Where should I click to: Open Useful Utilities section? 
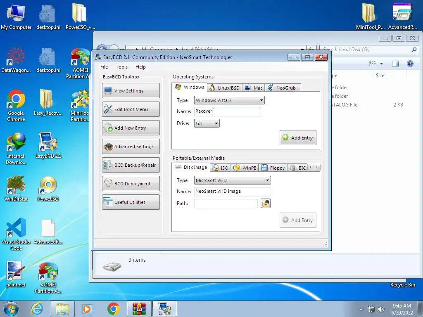point(131,202)
